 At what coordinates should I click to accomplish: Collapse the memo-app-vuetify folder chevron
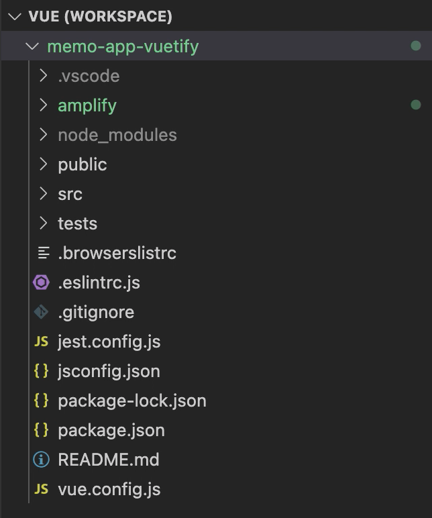[x=32, y=46]
